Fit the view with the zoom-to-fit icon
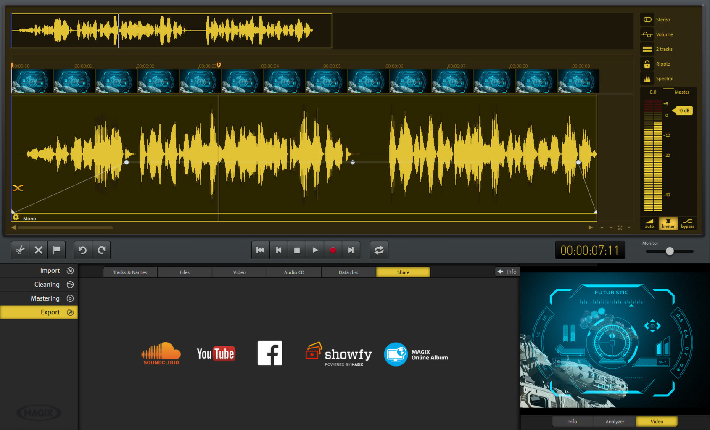Image resolution: width=710 pixels, height=430 pixels. [x=620, y=227]
